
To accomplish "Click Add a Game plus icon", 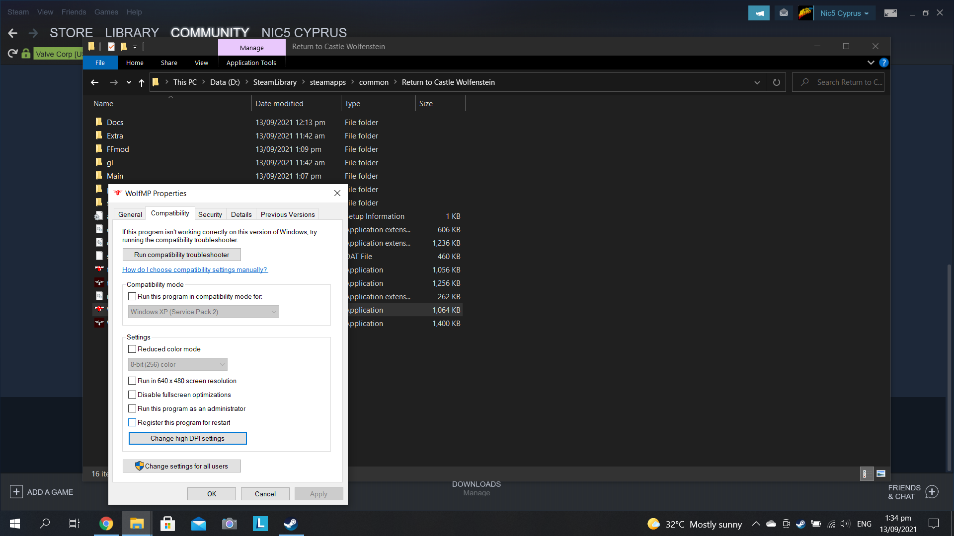I will tap(16, 492).
